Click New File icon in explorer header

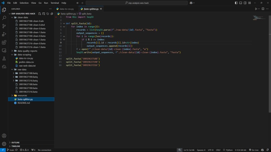tap(40, 14)
